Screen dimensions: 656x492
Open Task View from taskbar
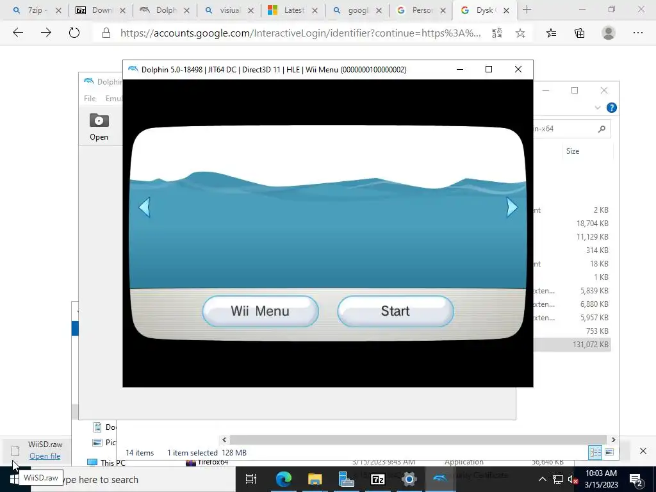[x=250, y=479]
